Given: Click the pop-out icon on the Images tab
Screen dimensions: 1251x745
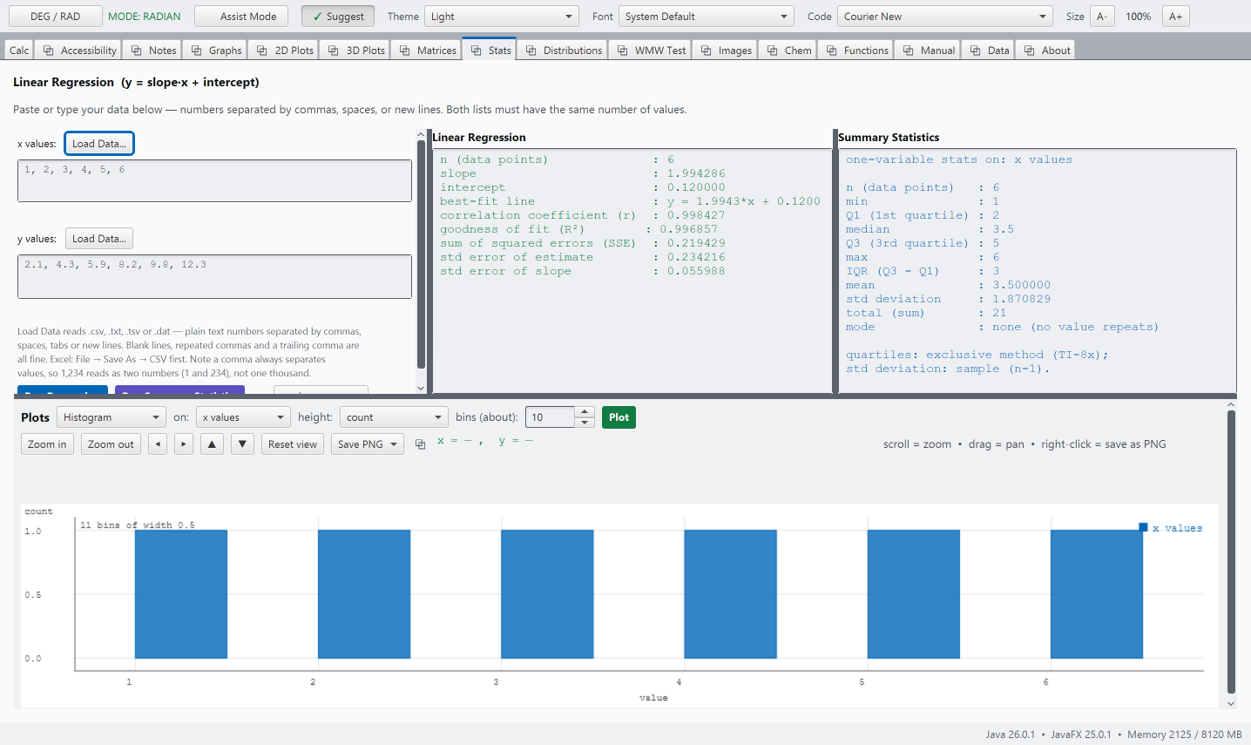Looking at the screenshot, I should [707, 51].
